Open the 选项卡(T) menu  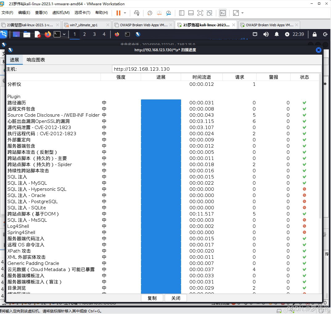point(82,13)
